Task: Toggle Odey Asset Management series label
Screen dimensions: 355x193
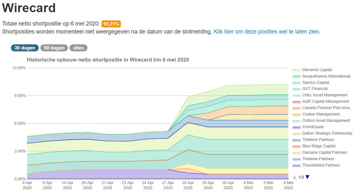Action: click(325, 95)
